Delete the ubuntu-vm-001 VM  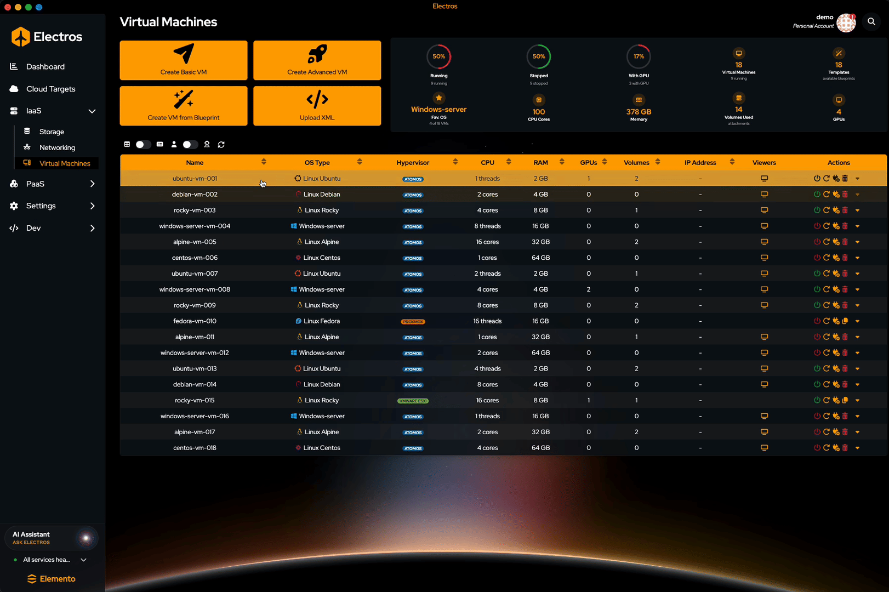tap(845, 179)
